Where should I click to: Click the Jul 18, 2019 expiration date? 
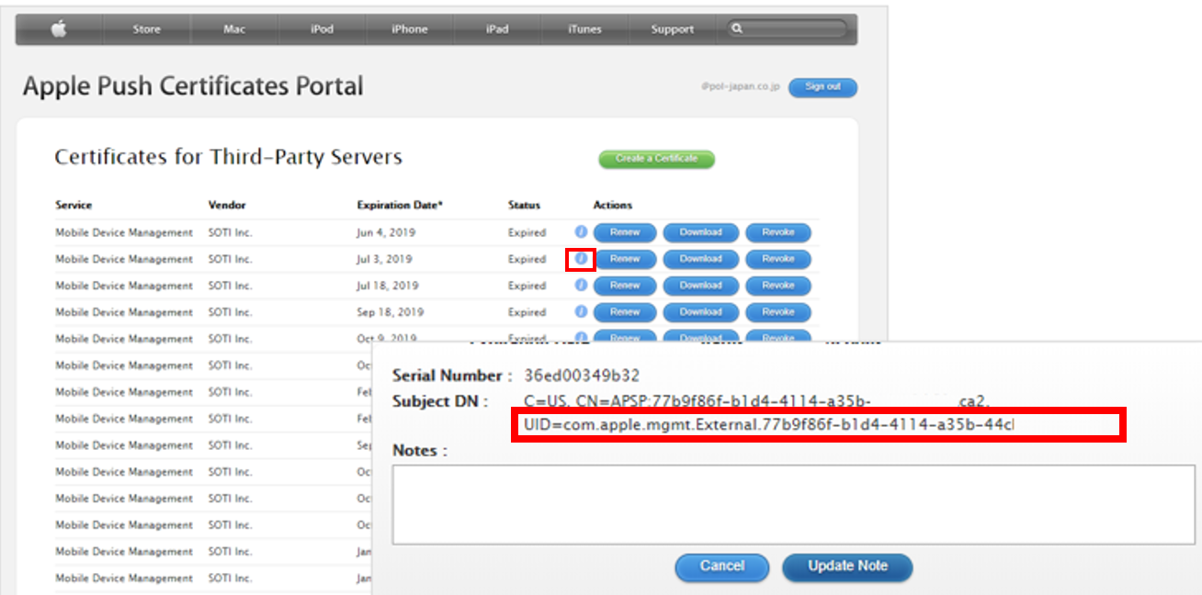point(388,286)
